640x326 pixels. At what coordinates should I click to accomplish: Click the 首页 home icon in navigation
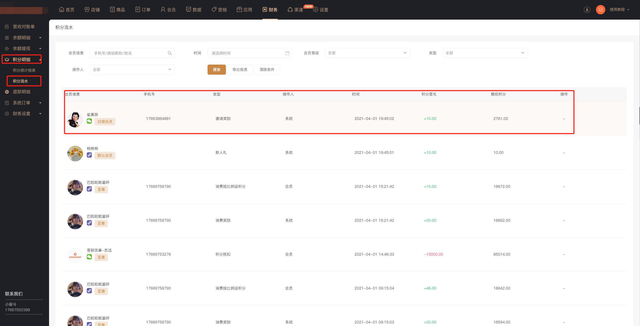(62, 10)
